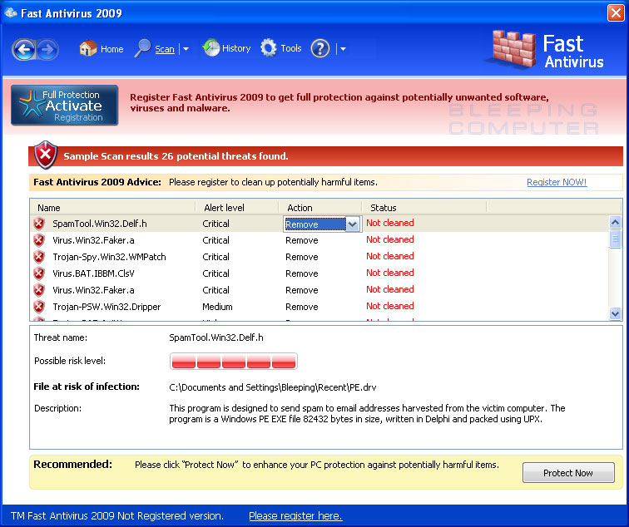Sort by the Name column header
Viewport: 629px width, 527px height.
click(112, 208)
